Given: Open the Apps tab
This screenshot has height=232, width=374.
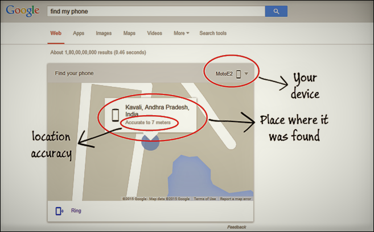Looking at the screenshot, I should point(79,33).
